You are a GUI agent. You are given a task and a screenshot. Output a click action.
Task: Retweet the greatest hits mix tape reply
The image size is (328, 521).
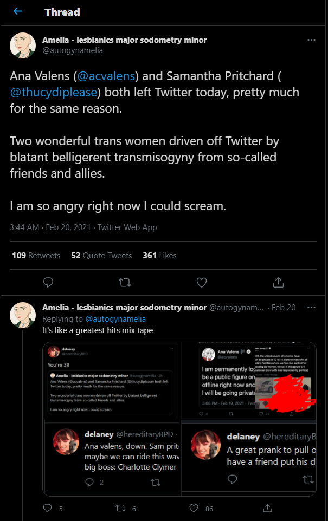click(123, 508)
